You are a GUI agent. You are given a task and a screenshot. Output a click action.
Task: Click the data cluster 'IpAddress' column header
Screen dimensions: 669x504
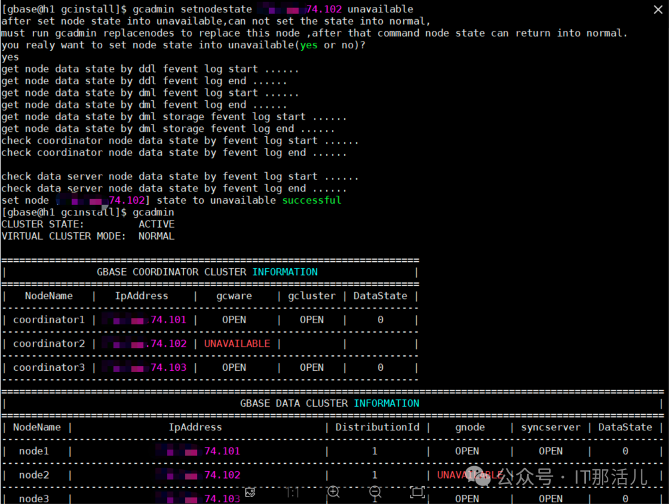195,427
